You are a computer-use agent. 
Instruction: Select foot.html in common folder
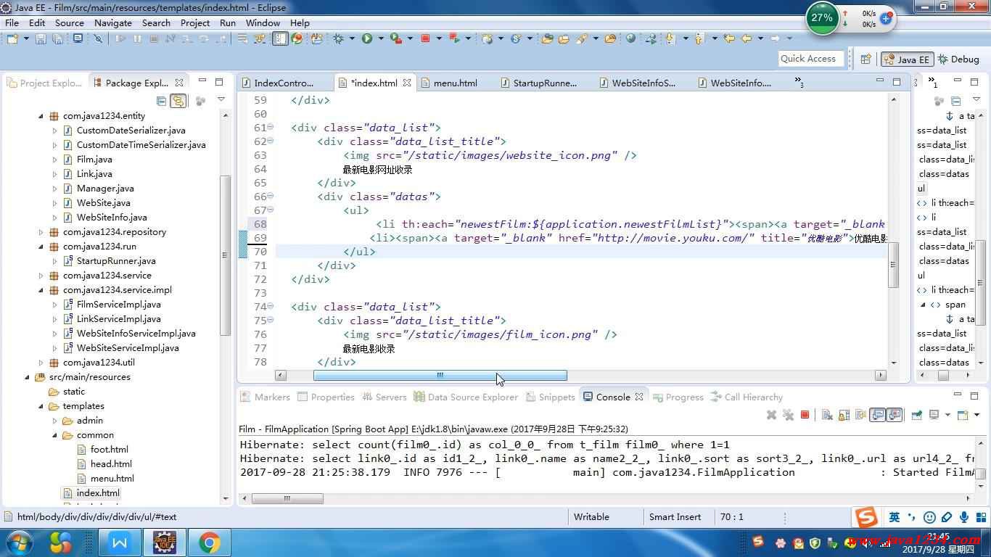click(x=109, y=450)
